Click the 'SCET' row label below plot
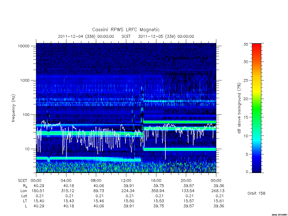 pos(22,181)
